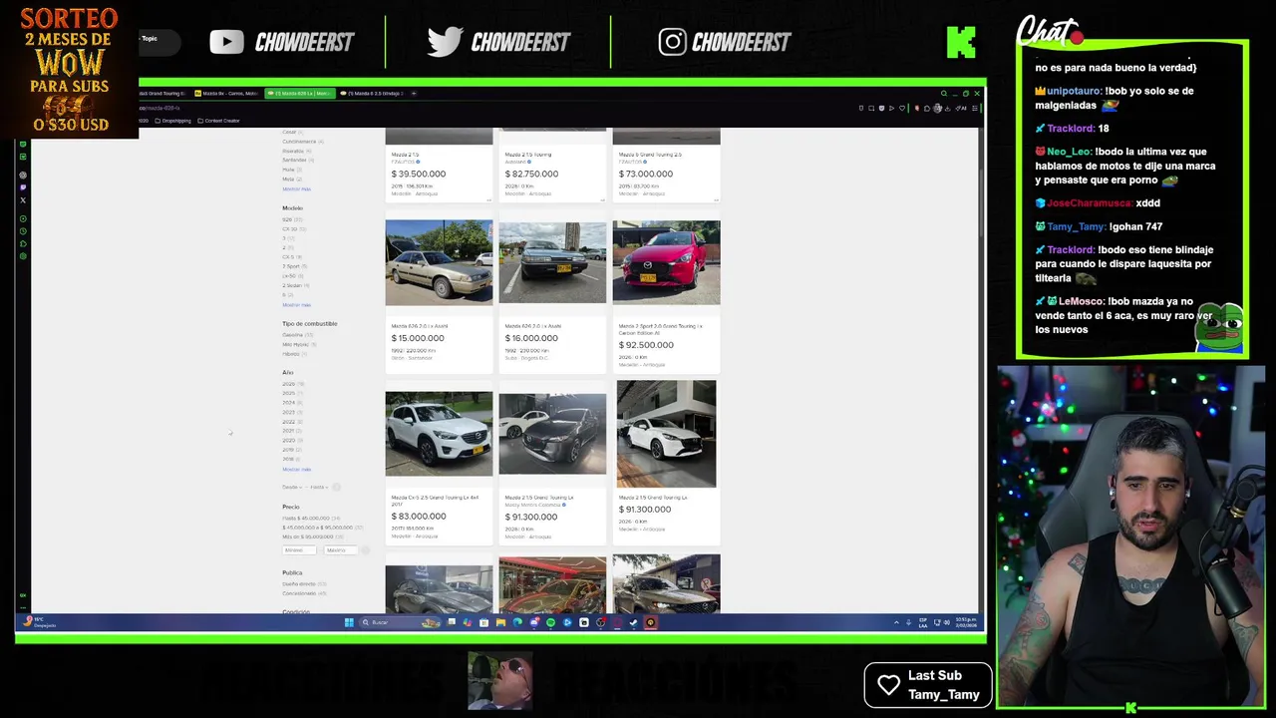Screen dimensions: 1276x718
Task: Filter price Más de $95.000.000
Action: [x=312, y=537]
